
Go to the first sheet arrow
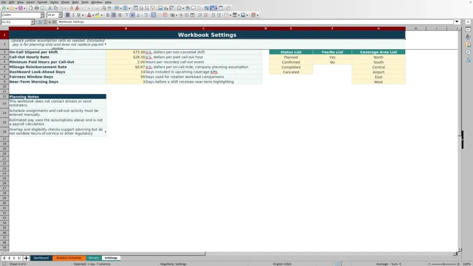(4, 258)
